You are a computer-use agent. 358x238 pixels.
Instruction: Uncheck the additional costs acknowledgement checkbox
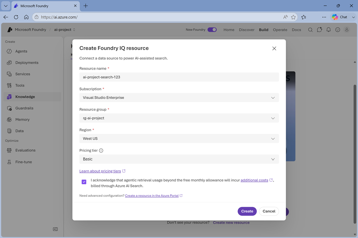[84, 182]
